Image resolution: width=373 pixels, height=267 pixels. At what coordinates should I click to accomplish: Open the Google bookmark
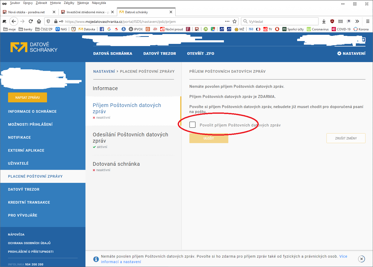pos(109,29)
